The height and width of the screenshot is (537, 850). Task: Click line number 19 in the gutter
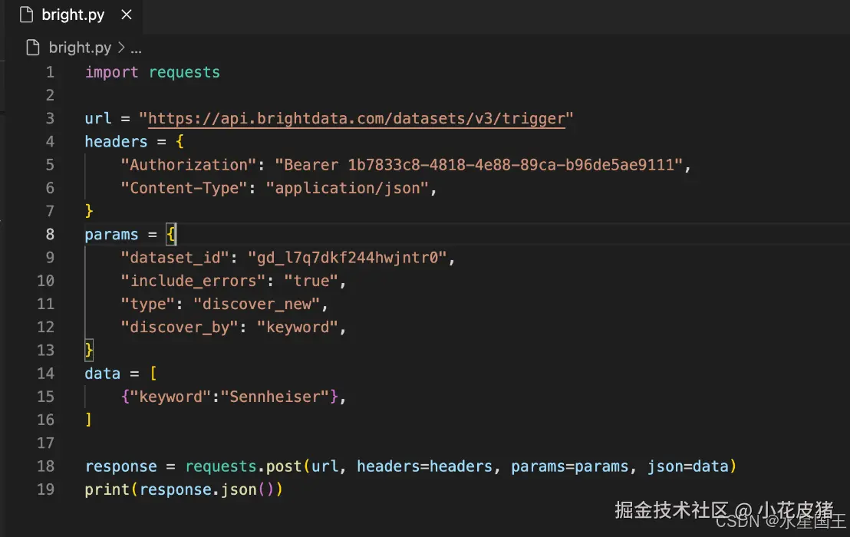click(x=45, y=489)
